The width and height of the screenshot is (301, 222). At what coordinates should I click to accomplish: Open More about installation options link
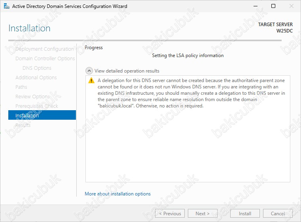[x=118, y=194]
